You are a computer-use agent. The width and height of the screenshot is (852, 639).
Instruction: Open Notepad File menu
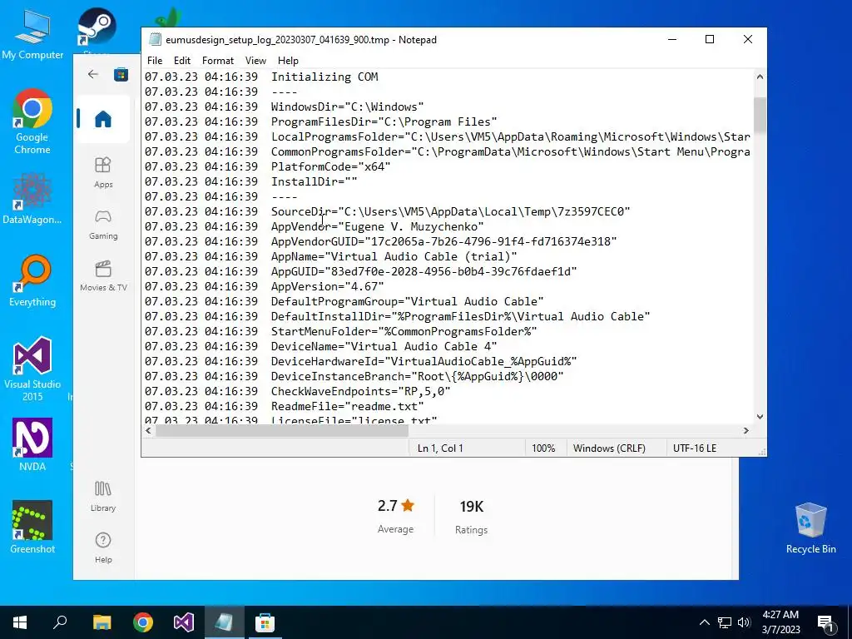[x=154, y=60]
